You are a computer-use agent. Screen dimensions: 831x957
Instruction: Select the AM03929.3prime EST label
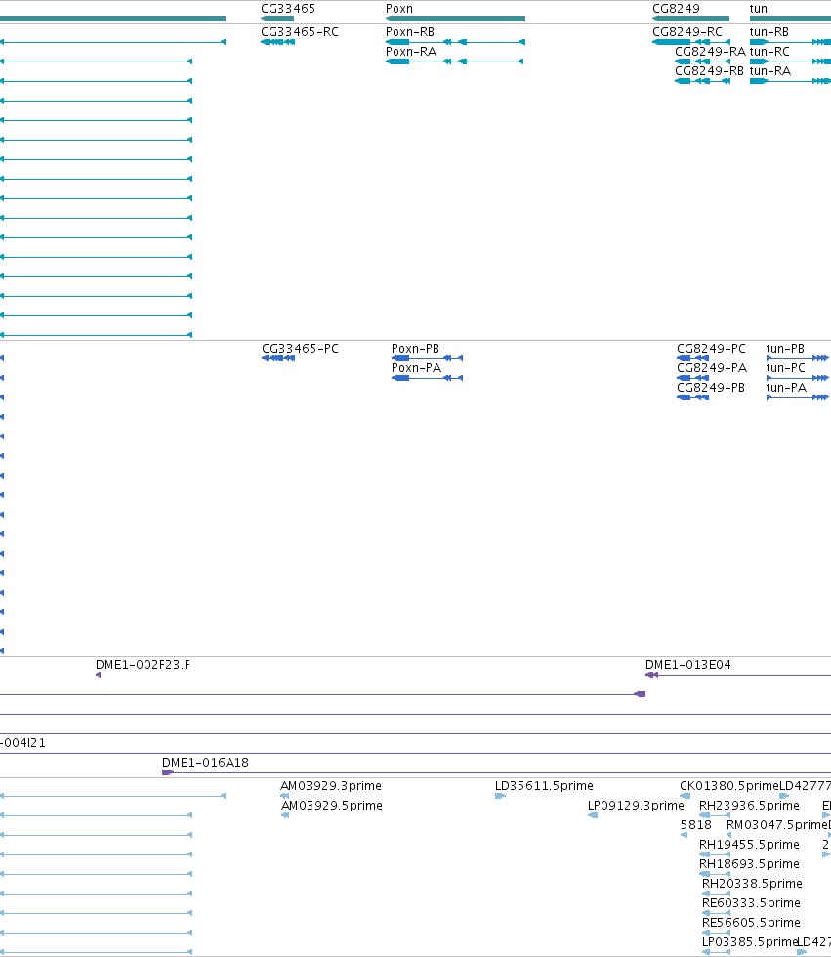pyautogui.click(x=331, y=785)
